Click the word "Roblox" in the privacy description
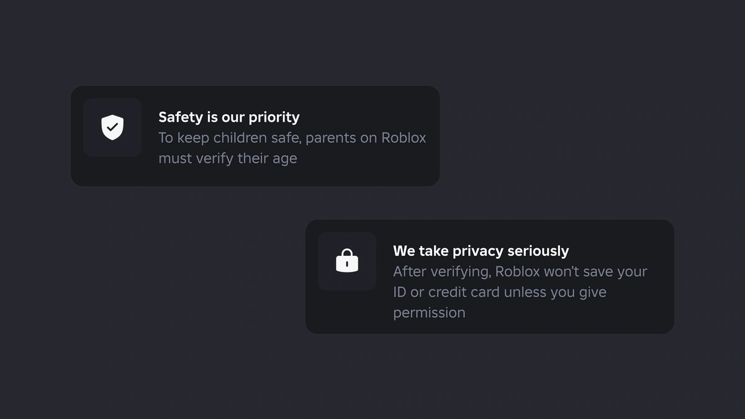The image size is (745, 419). coord(517,272)
